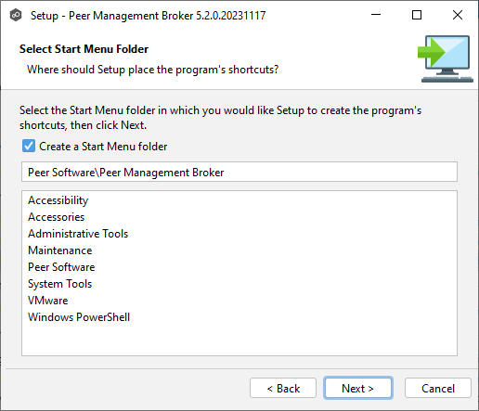479x411 pixels.
Task: Continue setup with the Next button
Action: pos(358,388)
